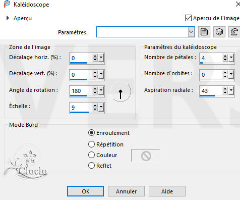Choose the Couleur edge mode option

coord(91,155)
